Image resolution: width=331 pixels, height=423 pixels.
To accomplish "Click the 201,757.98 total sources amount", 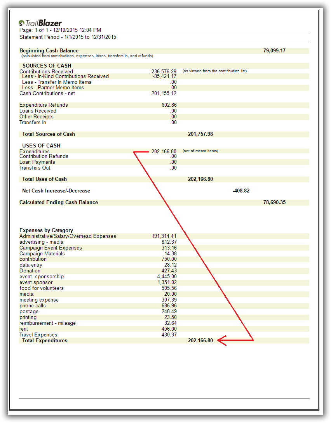I will (200, 134).
